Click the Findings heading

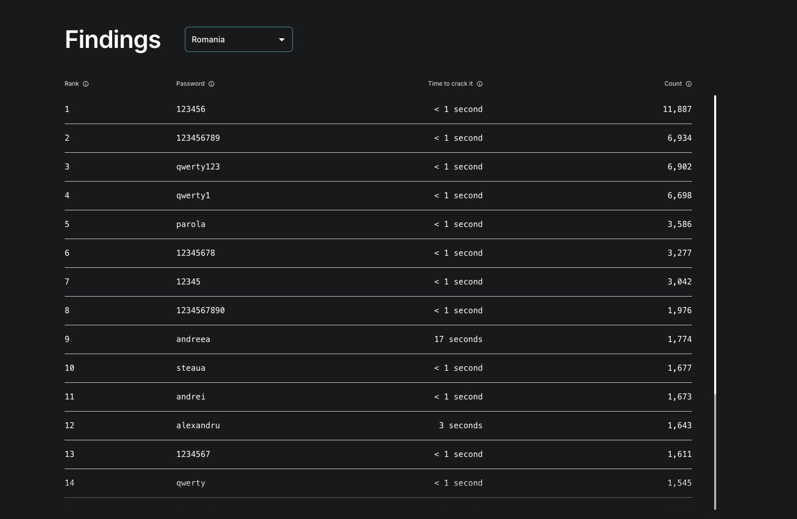(x=113, y=39)
